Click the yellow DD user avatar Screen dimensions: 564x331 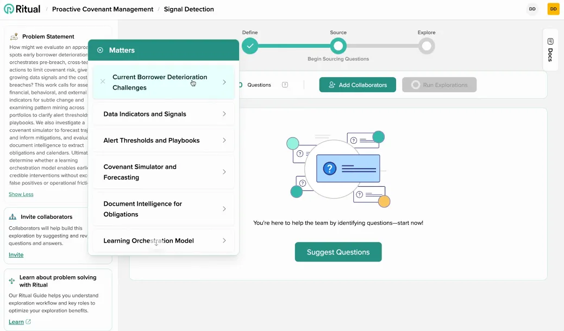pyautogui.click(x=553, y=9)
